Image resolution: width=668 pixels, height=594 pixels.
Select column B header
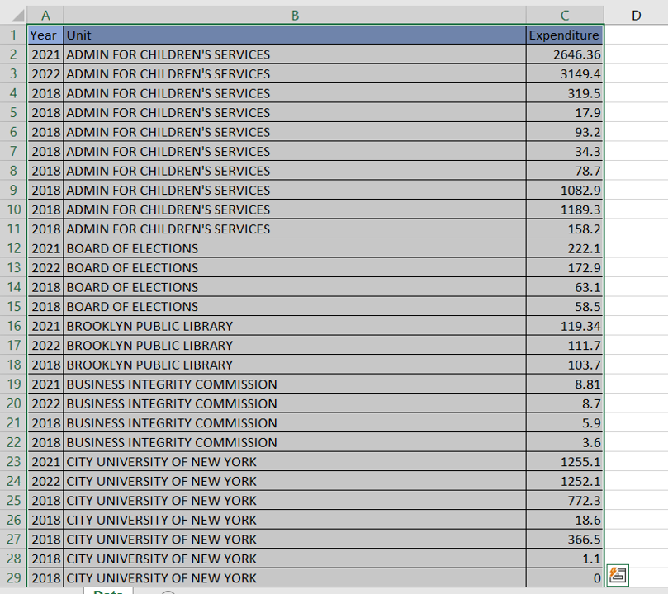tap(295, 16)
